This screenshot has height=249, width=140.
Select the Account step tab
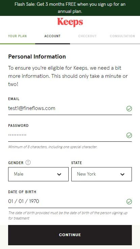(52, 36)
